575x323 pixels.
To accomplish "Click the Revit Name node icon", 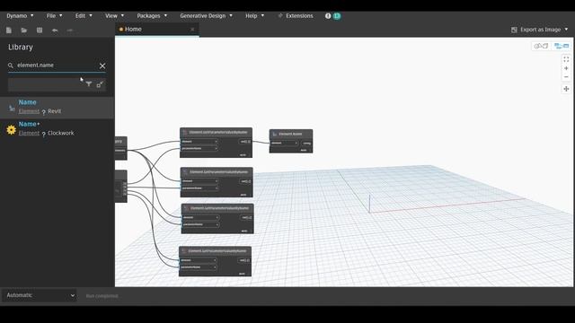I will (x=12, y=108).
